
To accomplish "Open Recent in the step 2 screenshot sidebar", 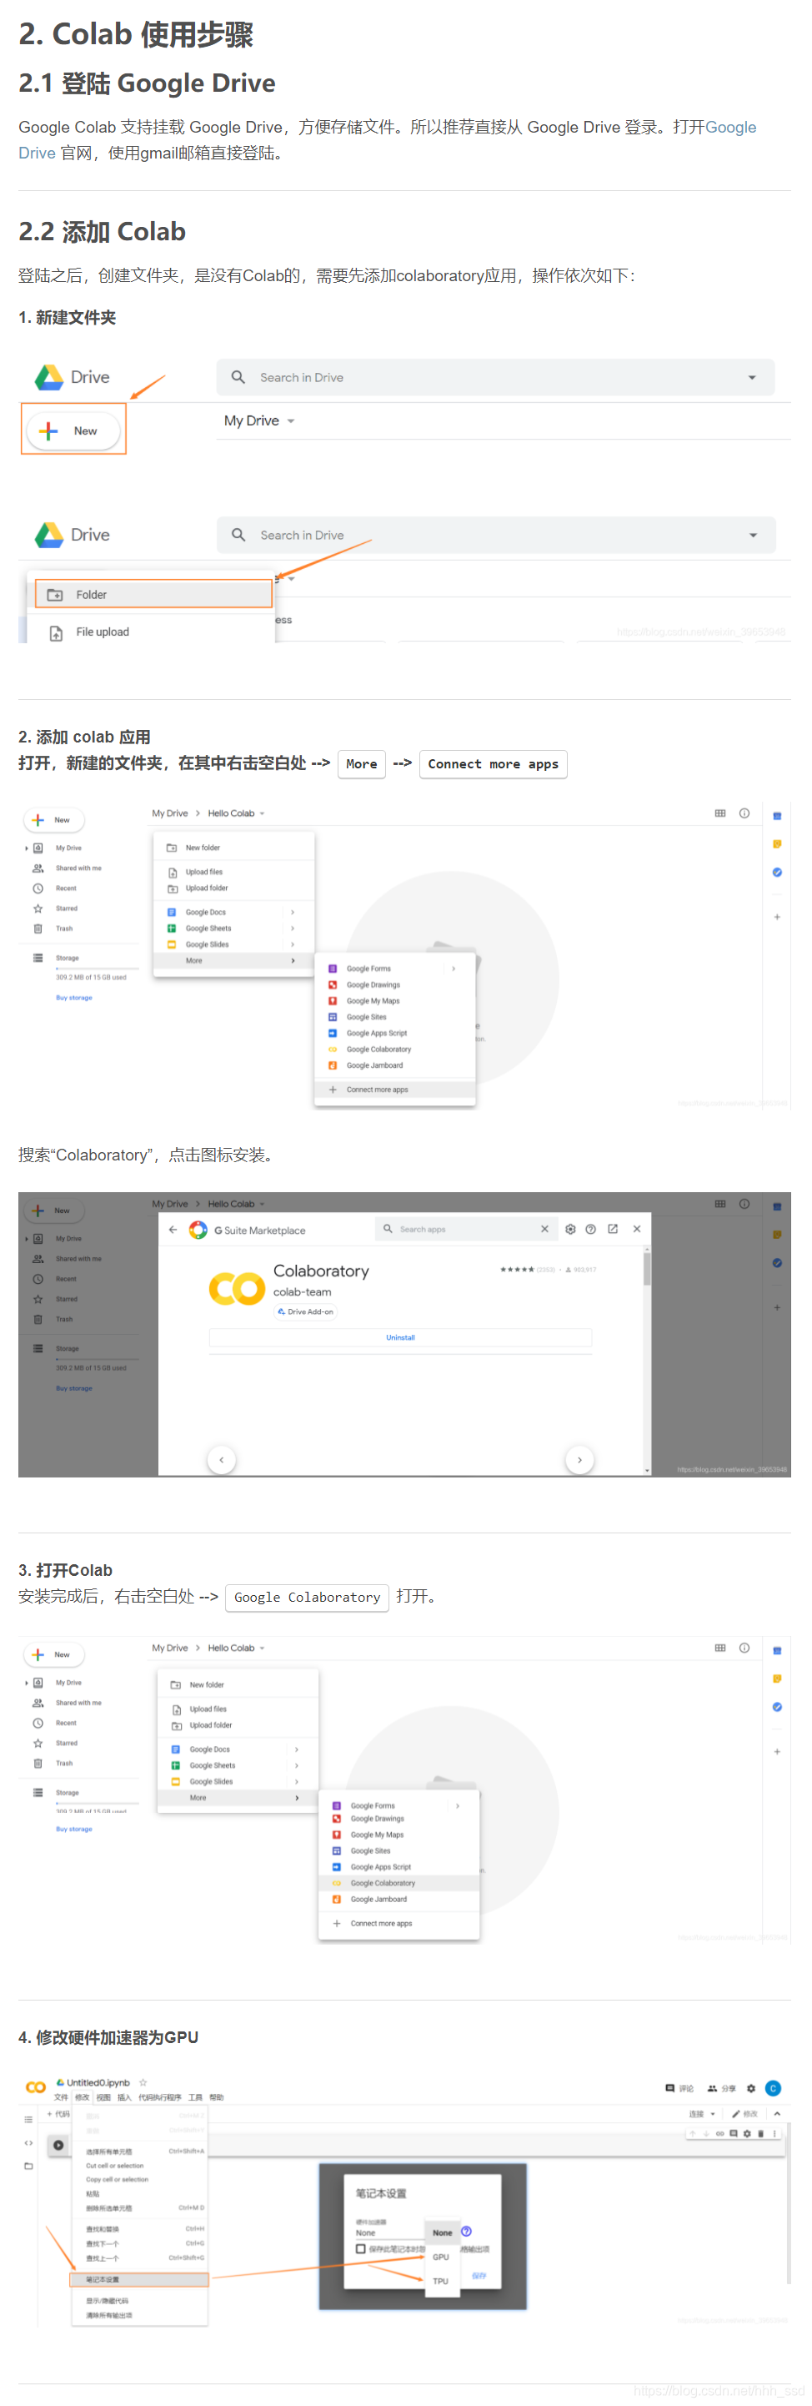I will 66,888.
